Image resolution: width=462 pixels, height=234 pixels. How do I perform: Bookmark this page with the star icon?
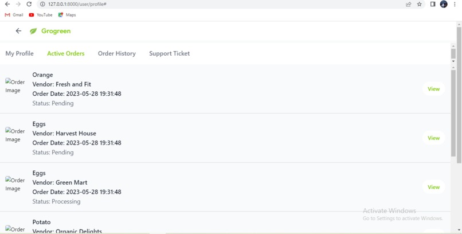tap(419, 4)
